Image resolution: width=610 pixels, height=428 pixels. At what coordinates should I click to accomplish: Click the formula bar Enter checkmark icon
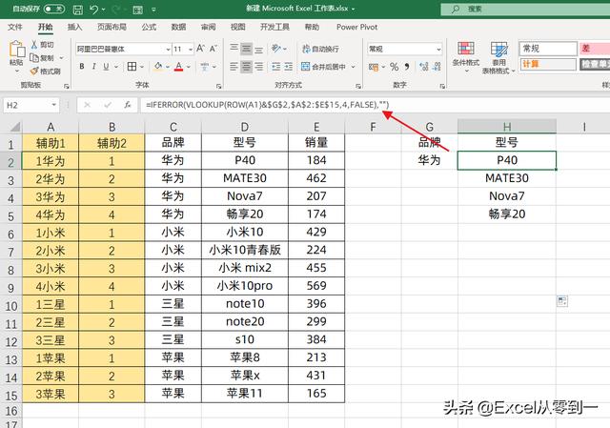pos(108,105)
